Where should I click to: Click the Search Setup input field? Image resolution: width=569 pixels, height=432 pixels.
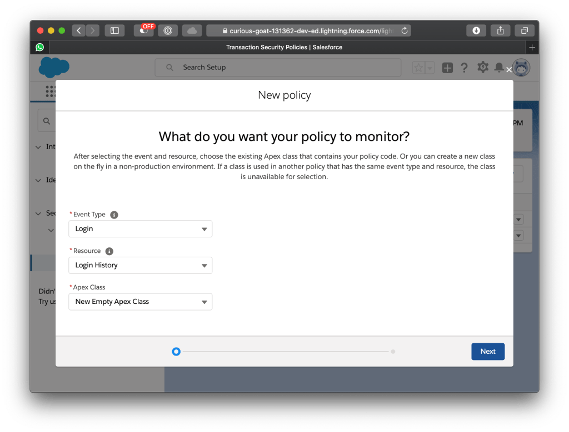coord(278,68)
